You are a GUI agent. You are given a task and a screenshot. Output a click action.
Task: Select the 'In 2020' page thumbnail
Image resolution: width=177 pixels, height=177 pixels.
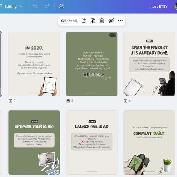(34, 64)
